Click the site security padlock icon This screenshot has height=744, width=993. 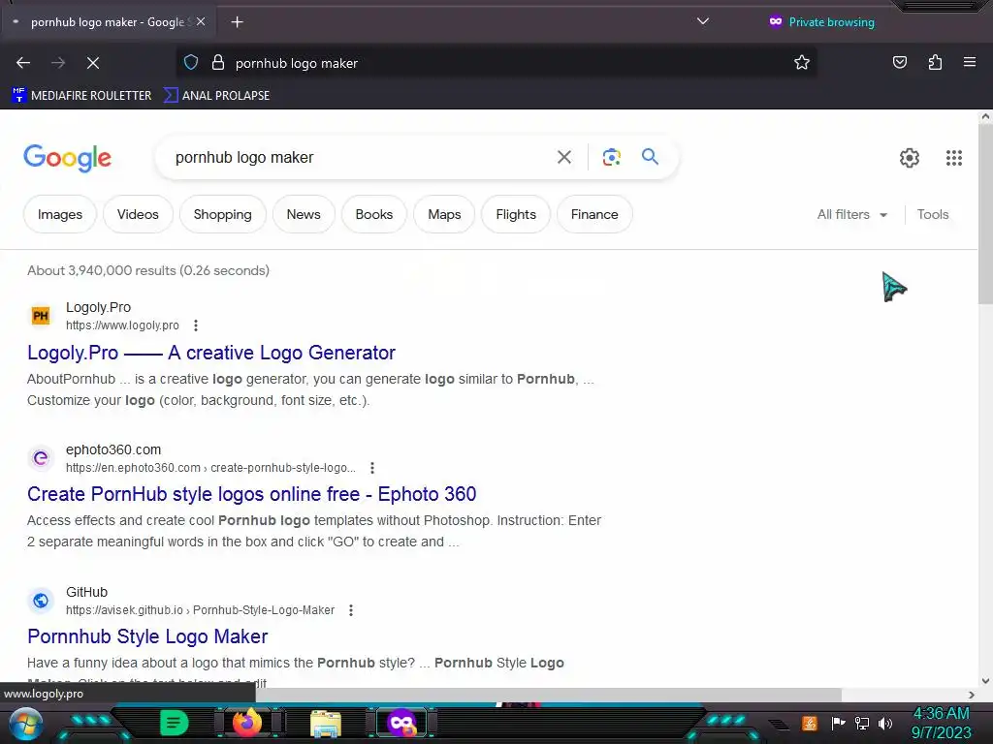click(218, 62)
